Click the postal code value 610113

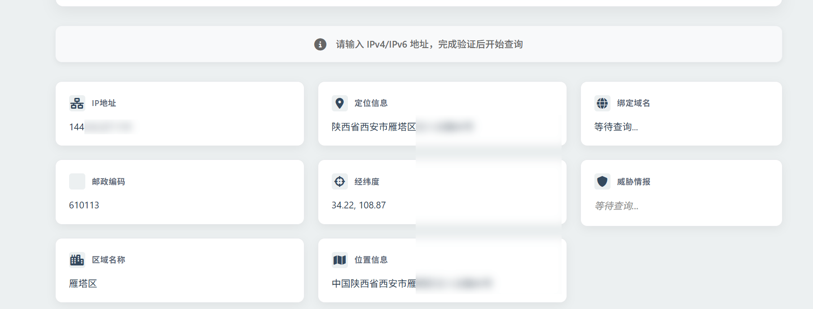click(x=84, y=205)
